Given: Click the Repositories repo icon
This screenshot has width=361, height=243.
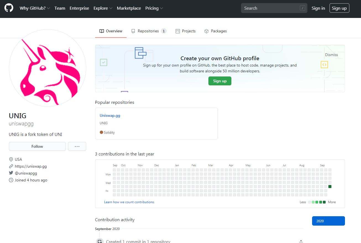Looking at the screenshot, I should [133, 31].
